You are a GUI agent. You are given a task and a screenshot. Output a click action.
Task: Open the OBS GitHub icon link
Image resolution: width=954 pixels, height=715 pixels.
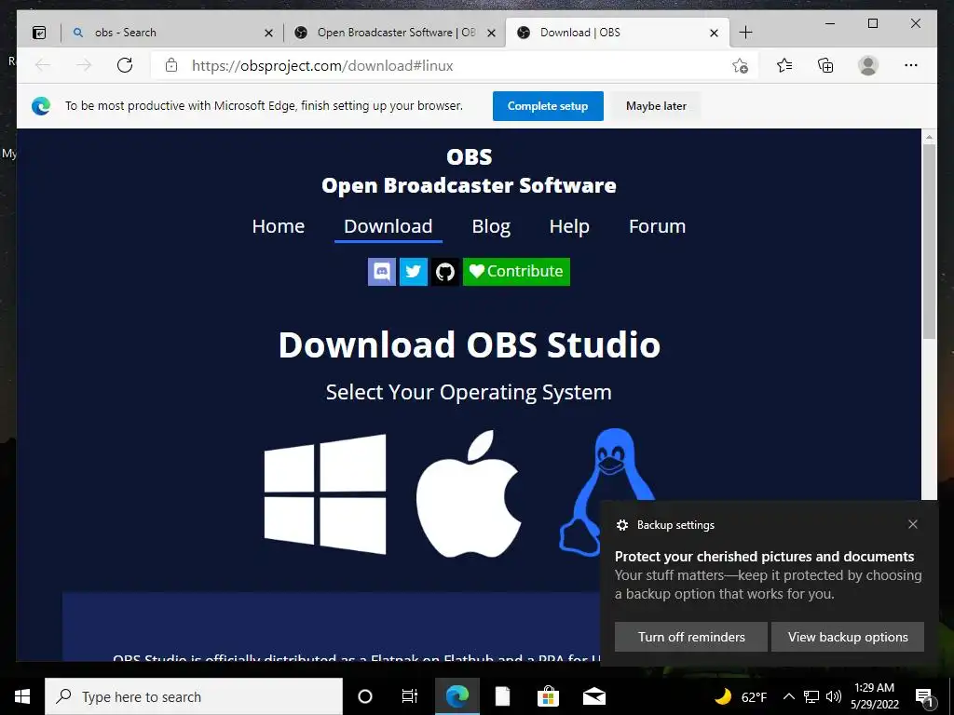[445, 271]
